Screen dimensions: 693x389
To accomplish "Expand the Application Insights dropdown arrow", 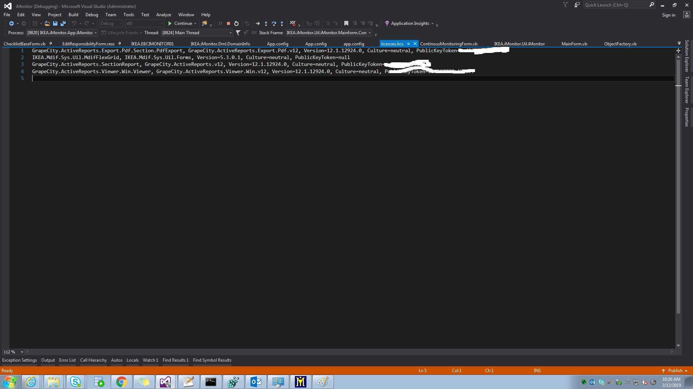I will click(432, 23).
